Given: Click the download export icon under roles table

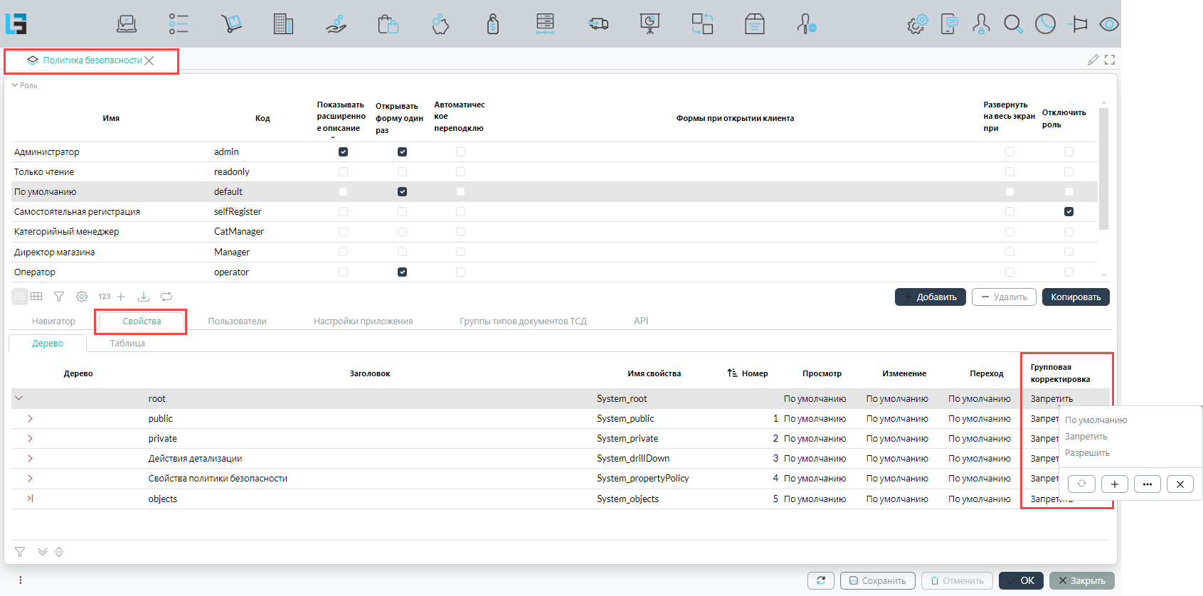Looking at the screenshot, I should [143, 297].
